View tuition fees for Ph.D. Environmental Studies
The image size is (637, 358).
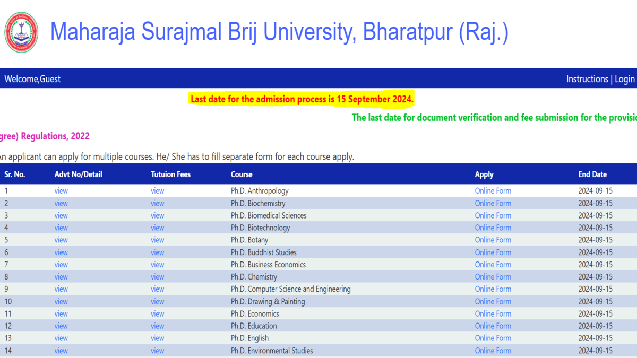pos(158,351)
